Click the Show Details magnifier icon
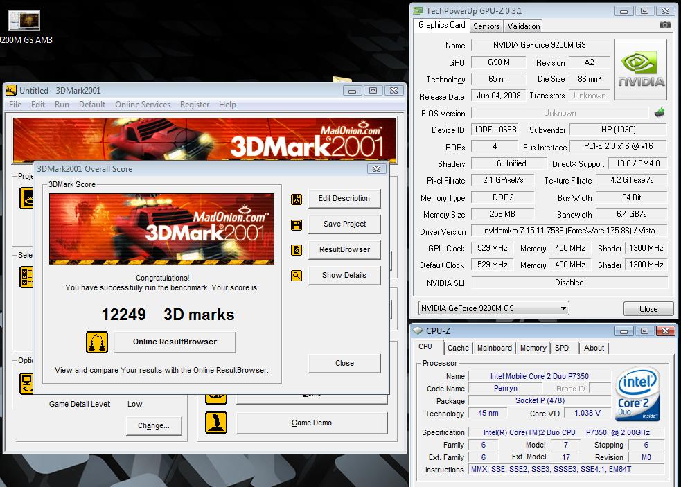Screen dimensions: 681x487 click(297, 276)
